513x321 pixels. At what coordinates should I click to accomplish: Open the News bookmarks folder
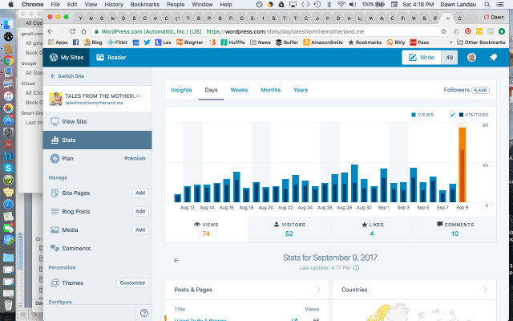point(261,43)
